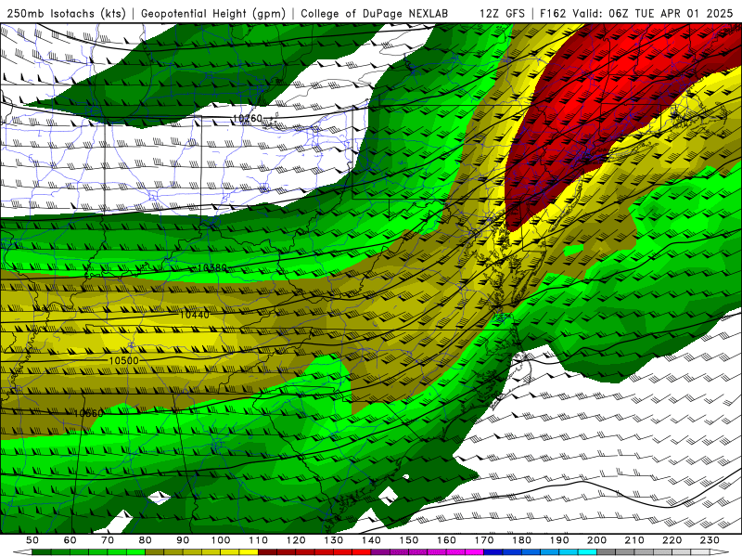Click the 190 value on the color scale

click(x=560, y=540)
